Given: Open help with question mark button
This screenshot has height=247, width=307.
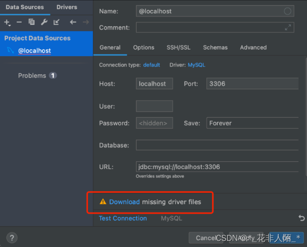Looking at the screenshot, I should [x=12, y=238].
